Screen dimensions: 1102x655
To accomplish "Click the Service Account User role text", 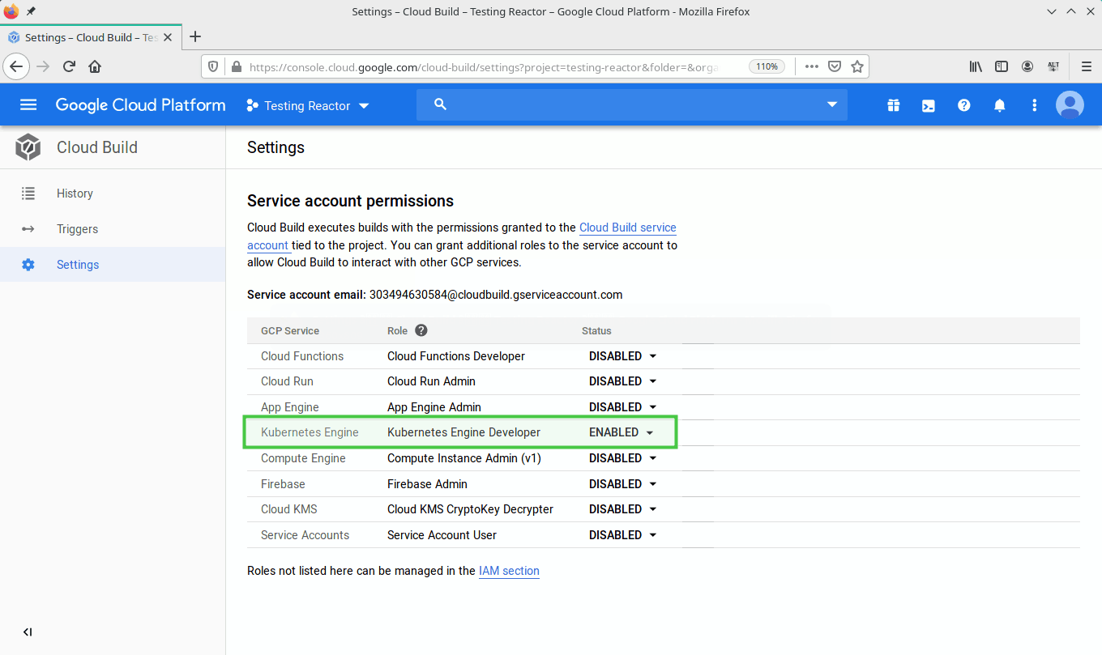I will pos(442,535).
